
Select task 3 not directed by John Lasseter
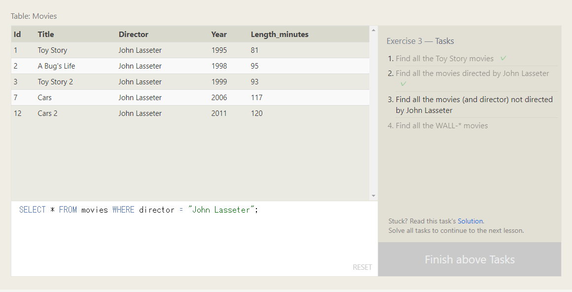point(474,105)
